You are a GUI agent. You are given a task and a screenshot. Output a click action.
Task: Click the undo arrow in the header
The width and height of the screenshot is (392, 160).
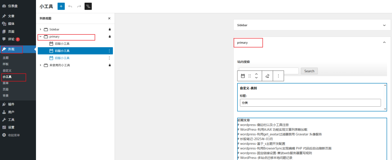70,6
